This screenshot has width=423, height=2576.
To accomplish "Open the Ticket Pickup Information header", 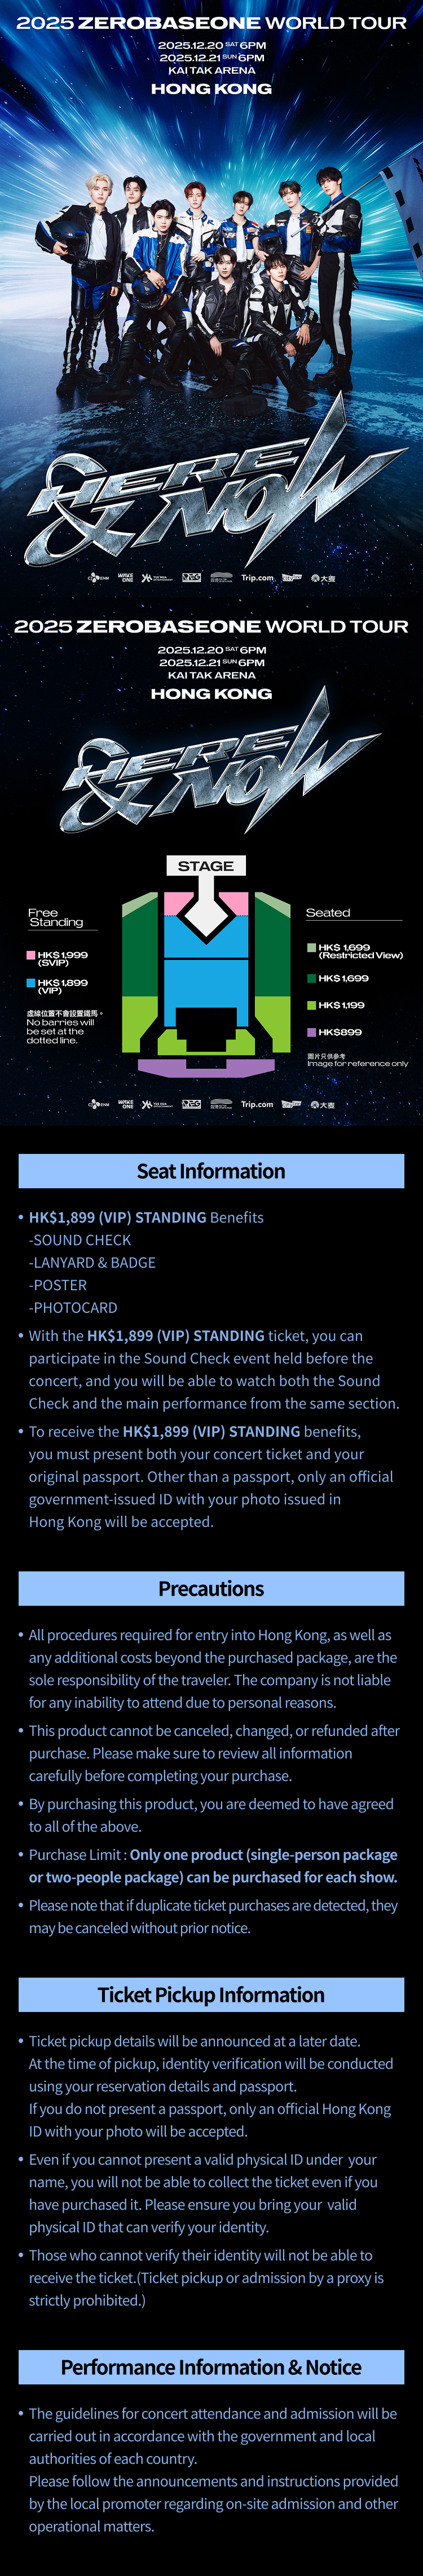I will pyautogui.click(x=211, y=1995).
